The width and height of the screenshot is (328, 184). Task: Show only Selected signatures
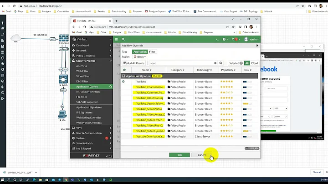[236, 63]
